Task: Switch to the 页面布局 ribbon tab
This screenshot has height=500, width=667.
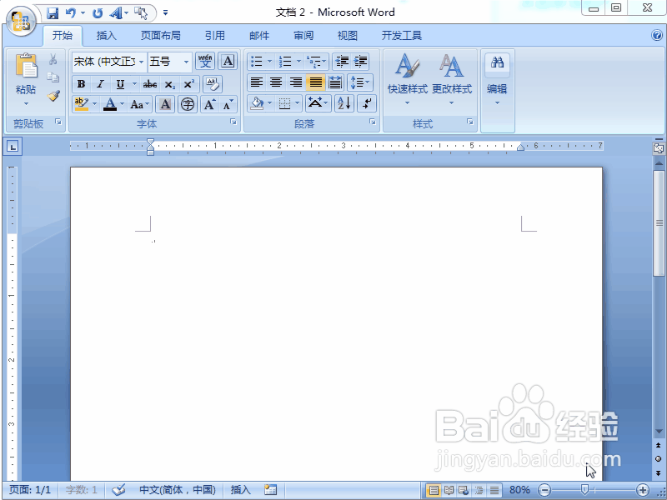Action: 161,35
